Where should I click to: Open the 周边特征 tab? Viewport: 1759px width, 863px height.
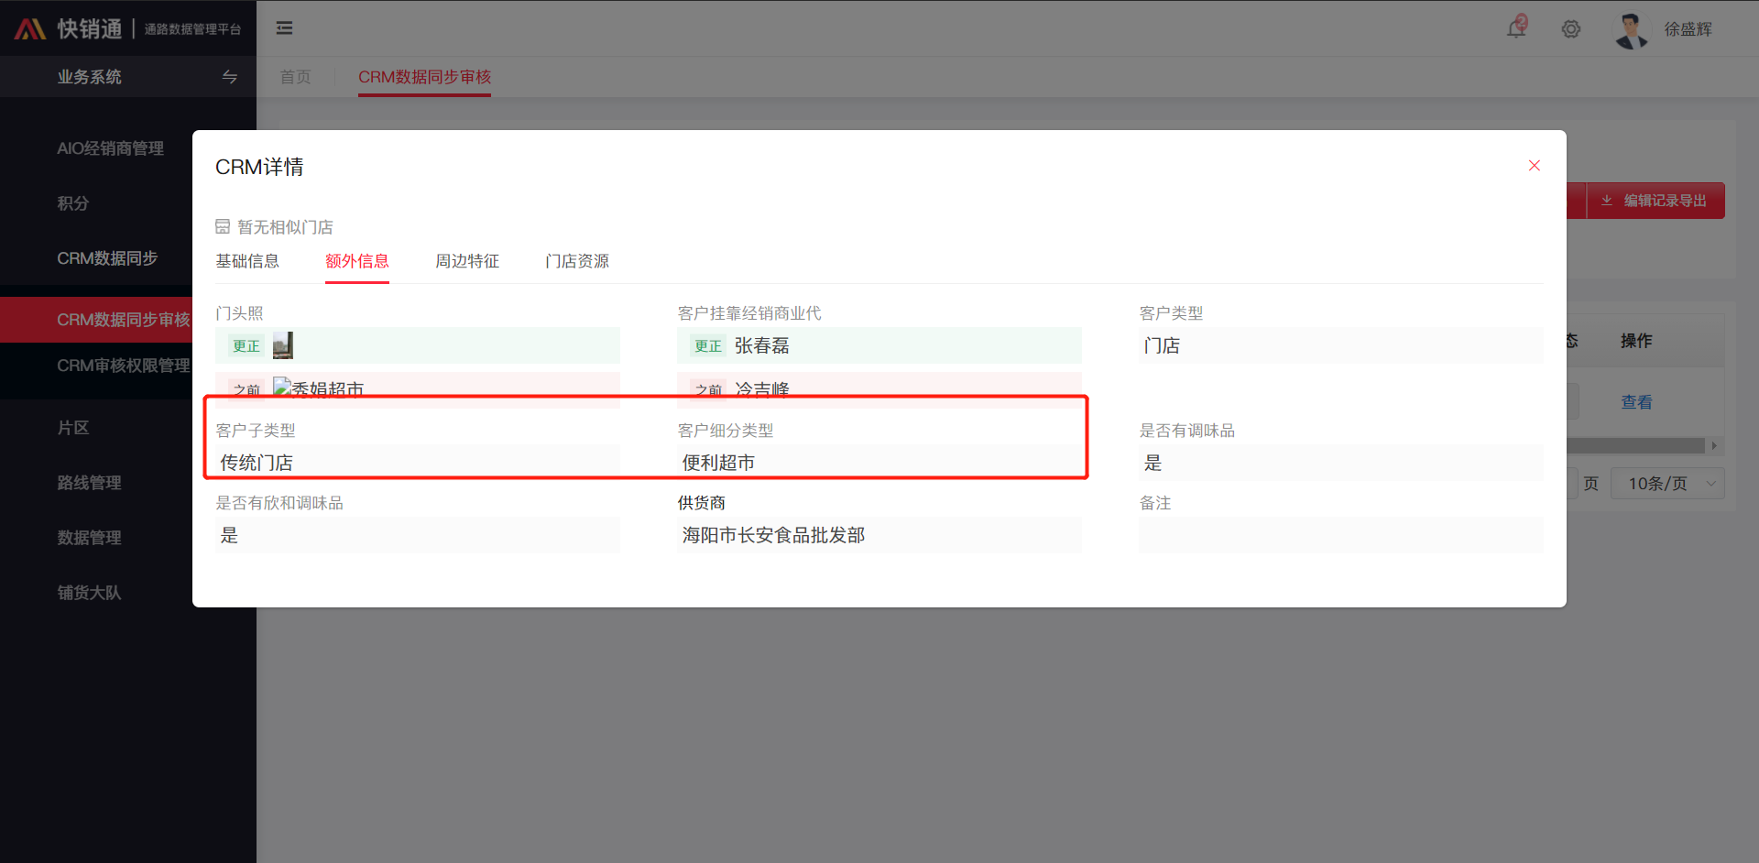pyautogui.click(x=467, y=261)
